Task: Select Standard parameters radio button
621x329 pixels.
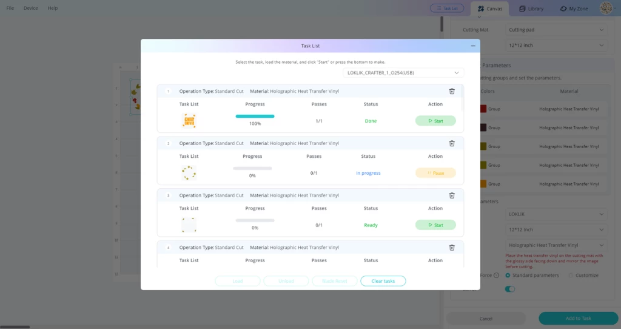Action: pos(508,275)
